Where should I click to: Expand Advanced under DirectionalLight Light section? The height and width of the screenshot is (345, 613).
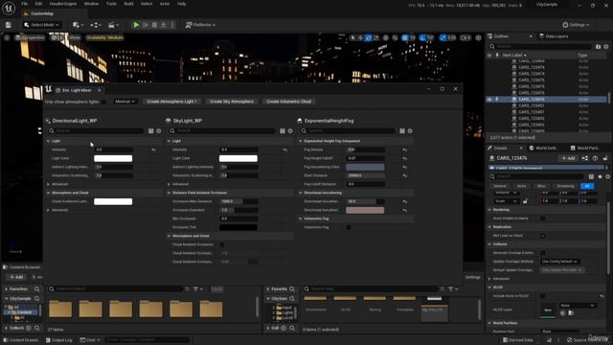point(48,184)
